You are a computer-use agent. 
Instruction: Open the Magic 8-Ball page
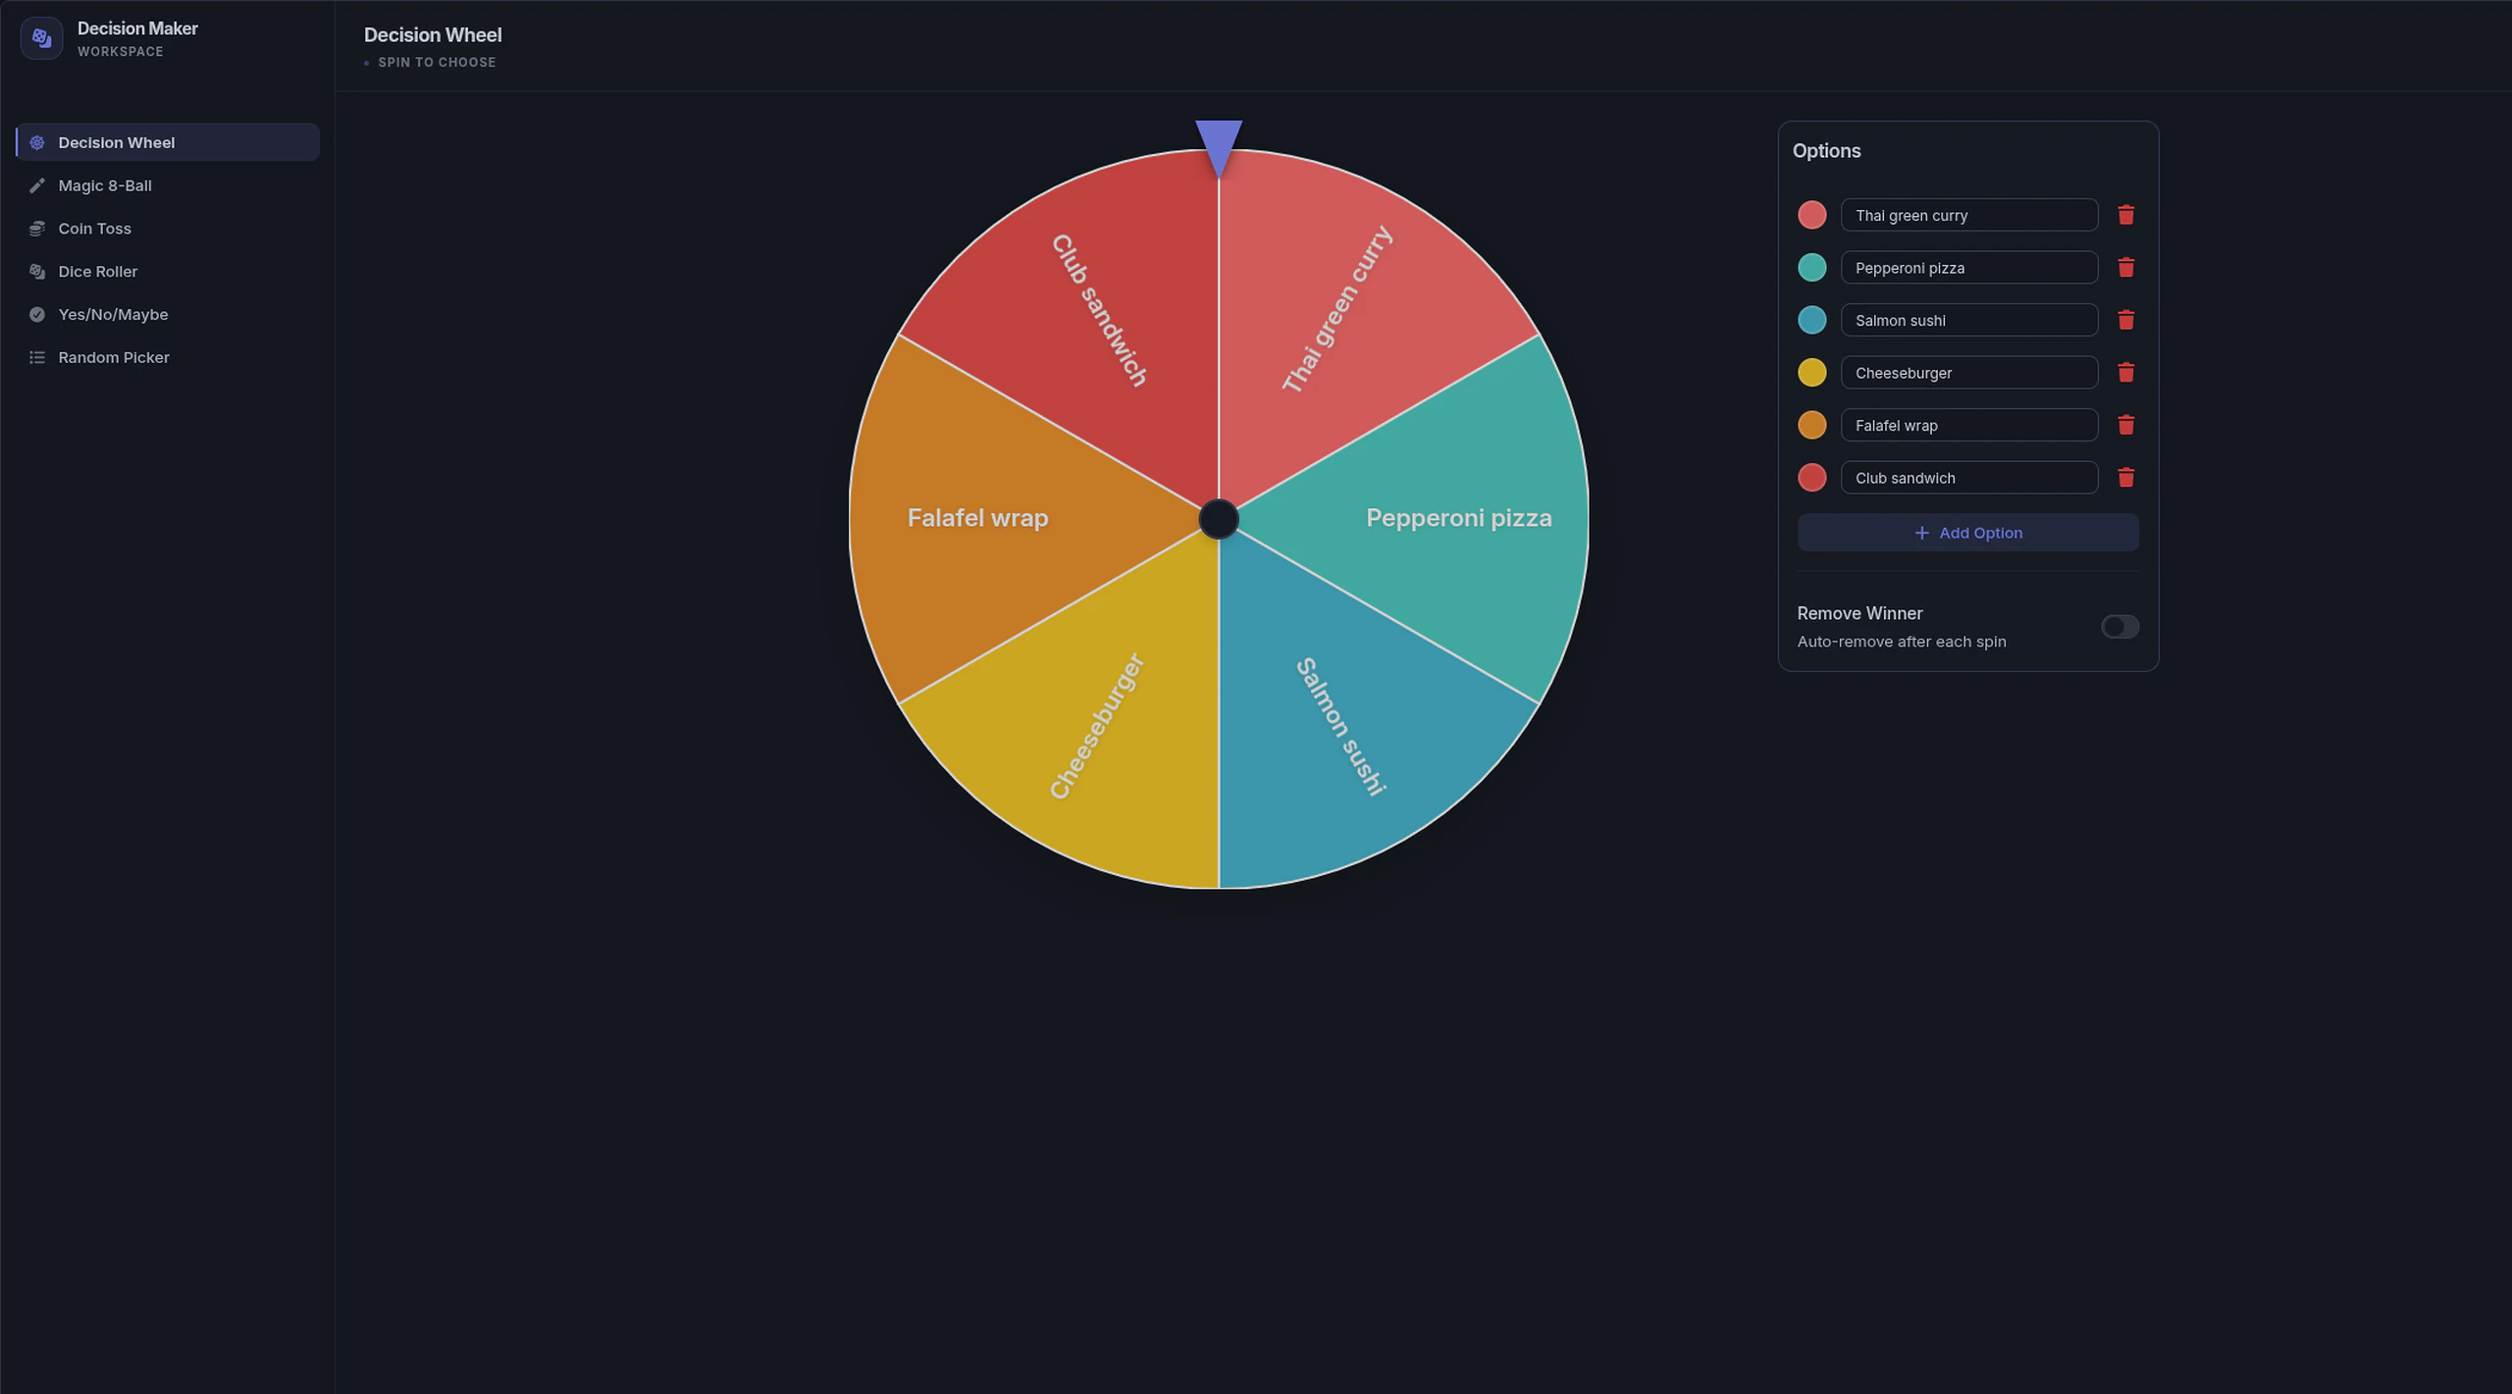click(x=168, y=185)
